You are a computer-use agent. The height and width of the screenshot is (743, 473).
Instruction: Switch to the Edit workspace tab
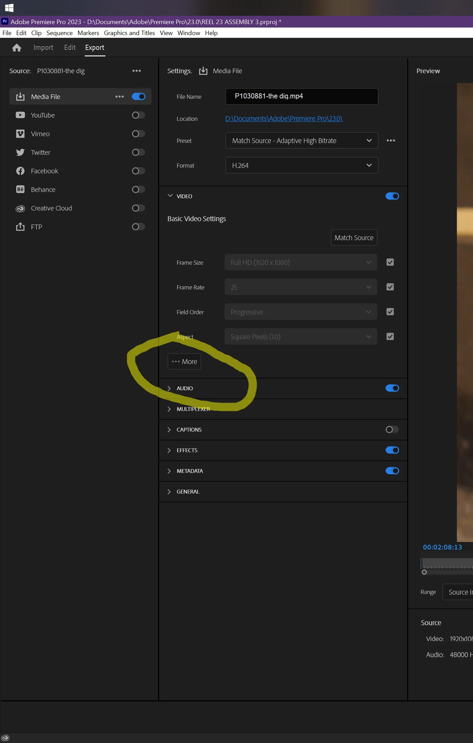(70, 47)
